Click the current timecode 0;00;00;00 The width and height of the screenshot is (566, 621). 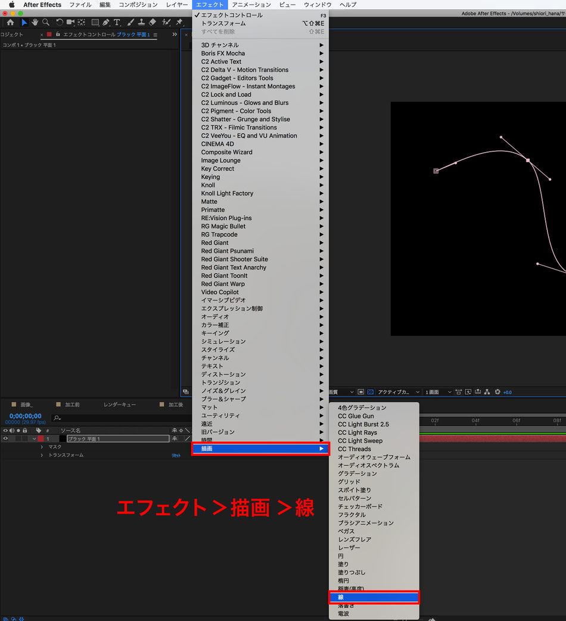(x=25, y=416)
